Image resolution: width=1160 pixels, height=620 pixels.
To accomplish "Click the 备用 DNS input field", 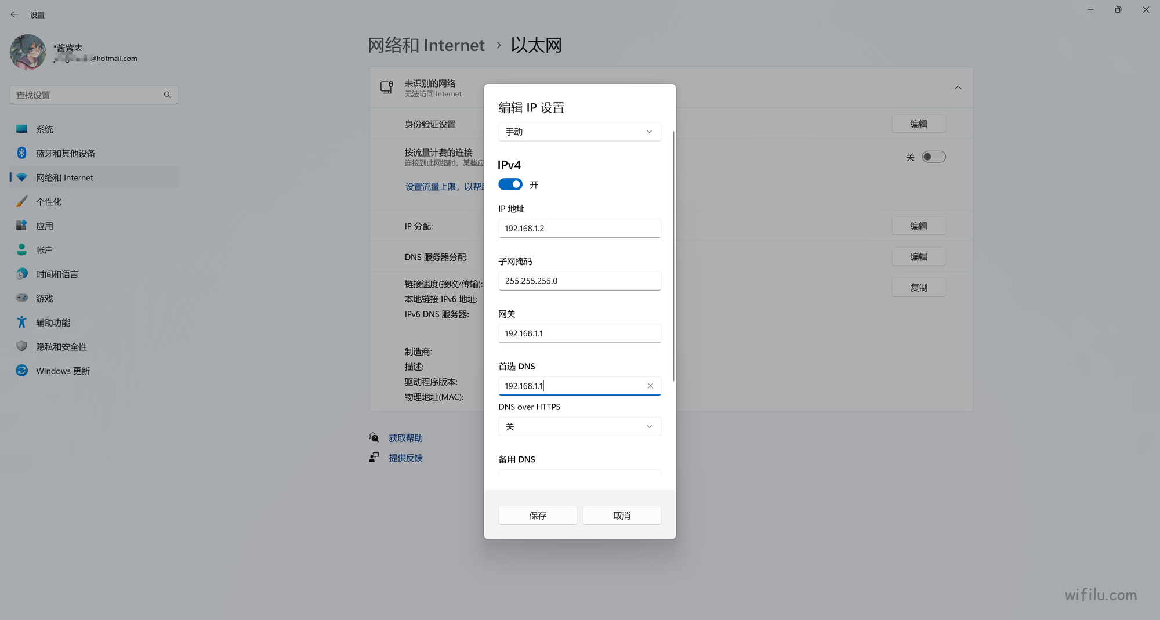I will (x=579, y=473).
